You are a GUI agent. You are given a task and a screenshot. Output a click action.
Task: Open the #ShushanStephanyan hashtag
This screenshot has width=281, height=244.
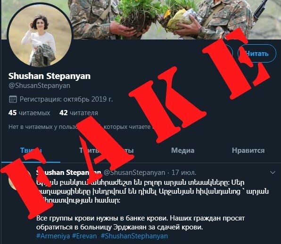point(134,236)
